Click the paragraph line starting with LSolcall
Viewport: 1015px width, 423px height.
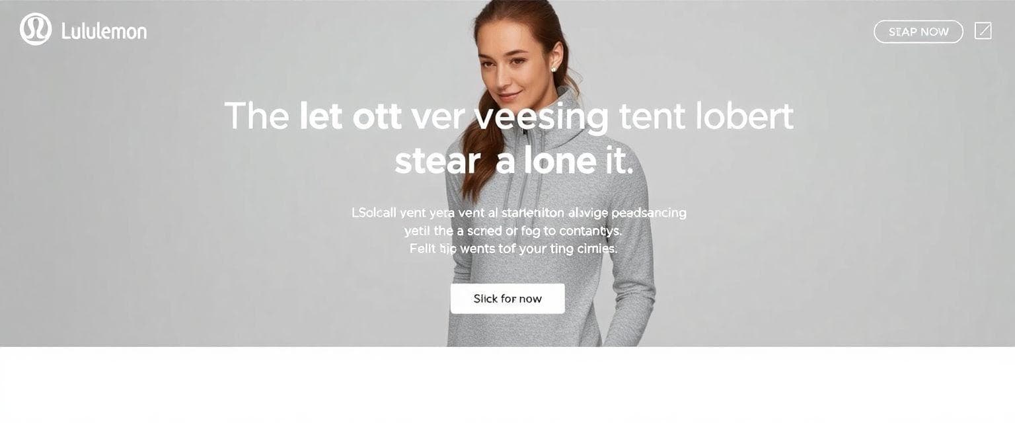point(519,213)
